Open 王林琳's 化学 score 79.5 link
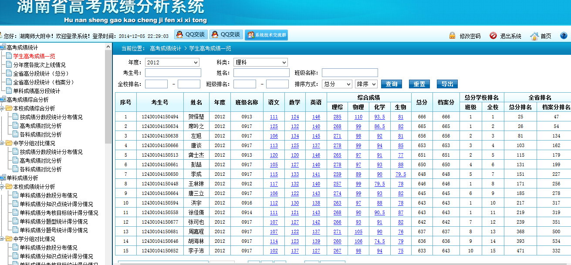Screen dimensions: 571x265 (380, 184)
